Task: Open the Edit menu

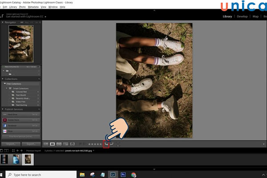Action: pyautogui.click(x=5, y=7)
